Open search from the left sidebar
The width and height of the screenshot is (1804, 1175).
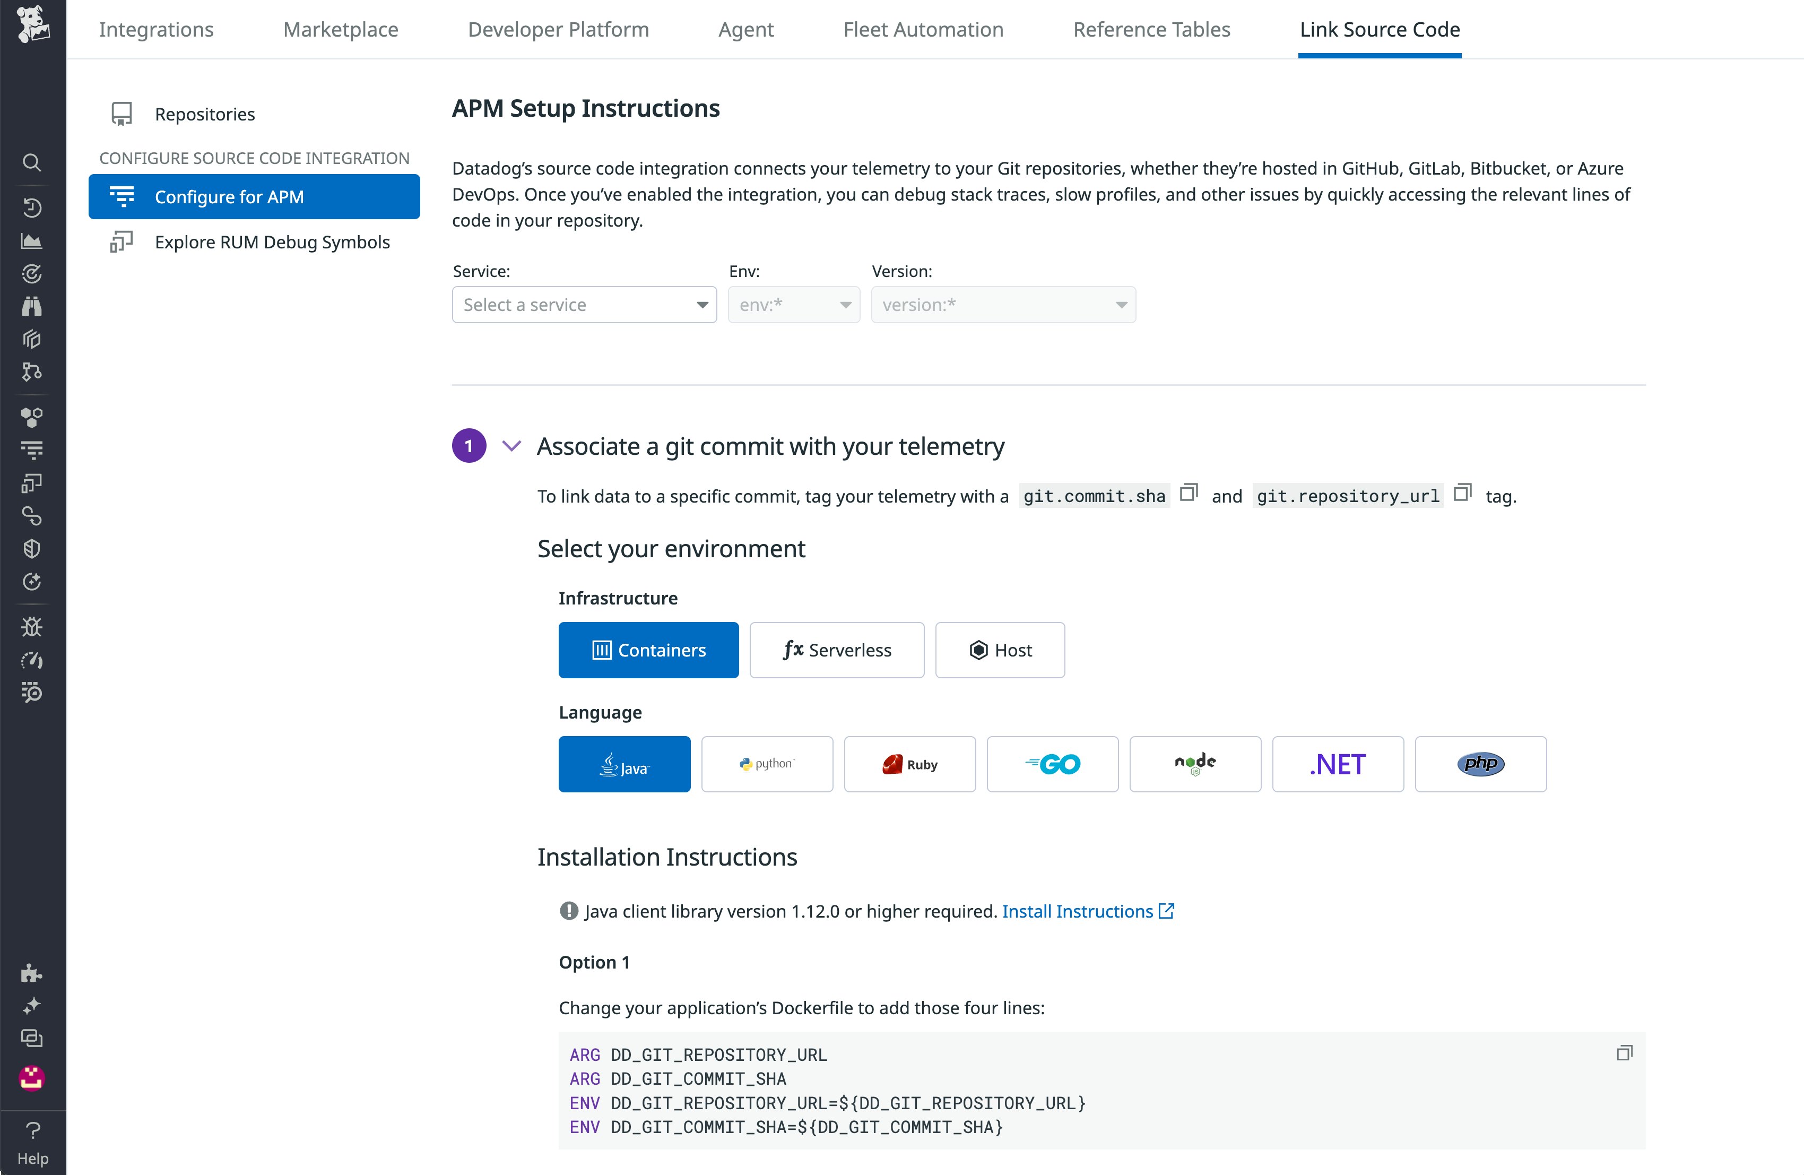point(32,162)
